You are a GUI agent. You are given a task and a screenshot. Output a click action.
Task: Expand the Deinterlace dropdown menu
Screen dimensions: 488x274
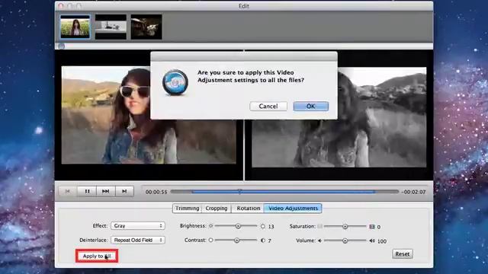138,241
